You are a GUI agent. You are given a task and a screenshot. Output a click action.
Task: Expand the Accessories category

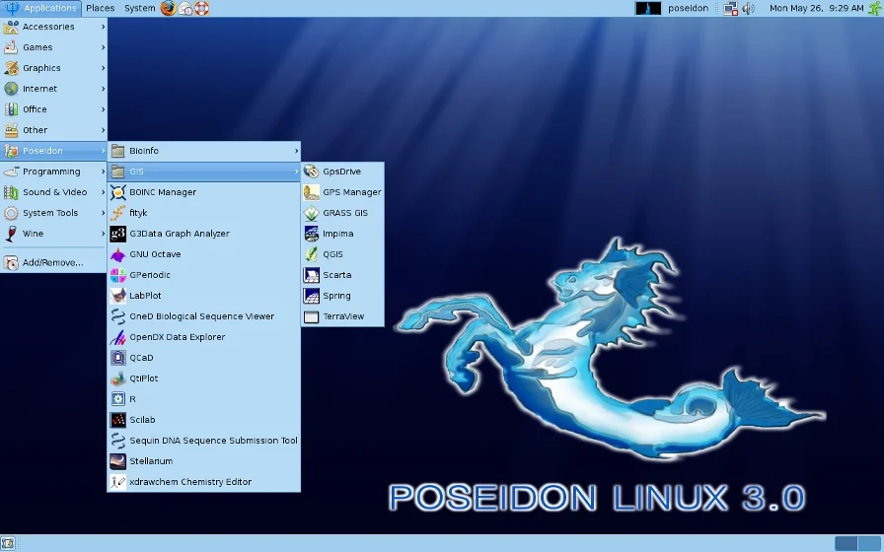[53, 27]
